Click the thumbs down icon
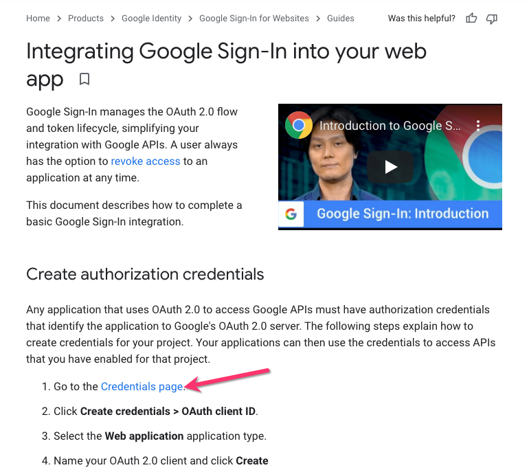 (x=491, y=19)
